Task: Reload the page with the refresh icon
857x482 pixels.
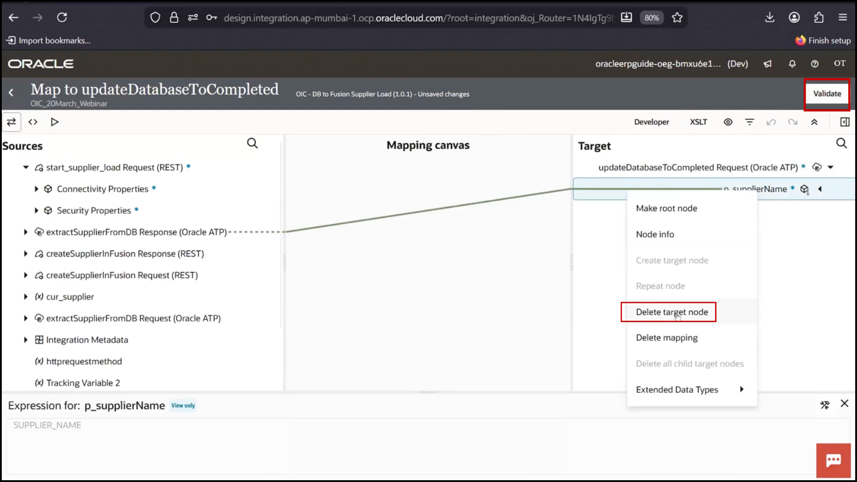Action: click(x=62, y=17)
